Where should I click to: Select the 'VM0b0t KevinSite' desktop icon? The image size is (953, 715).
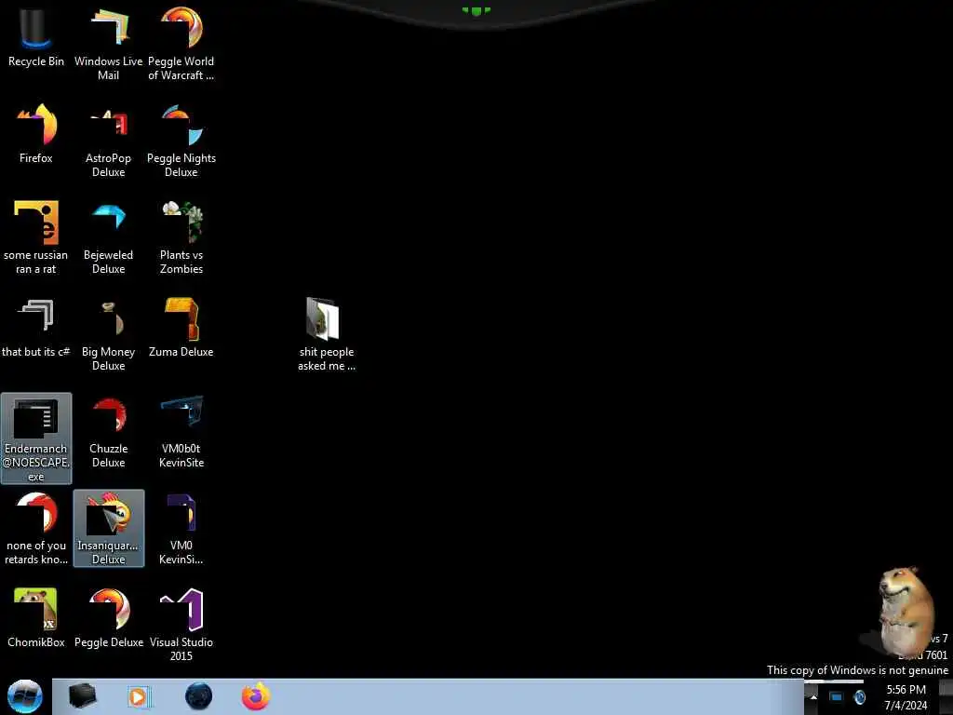coord(181,430)
